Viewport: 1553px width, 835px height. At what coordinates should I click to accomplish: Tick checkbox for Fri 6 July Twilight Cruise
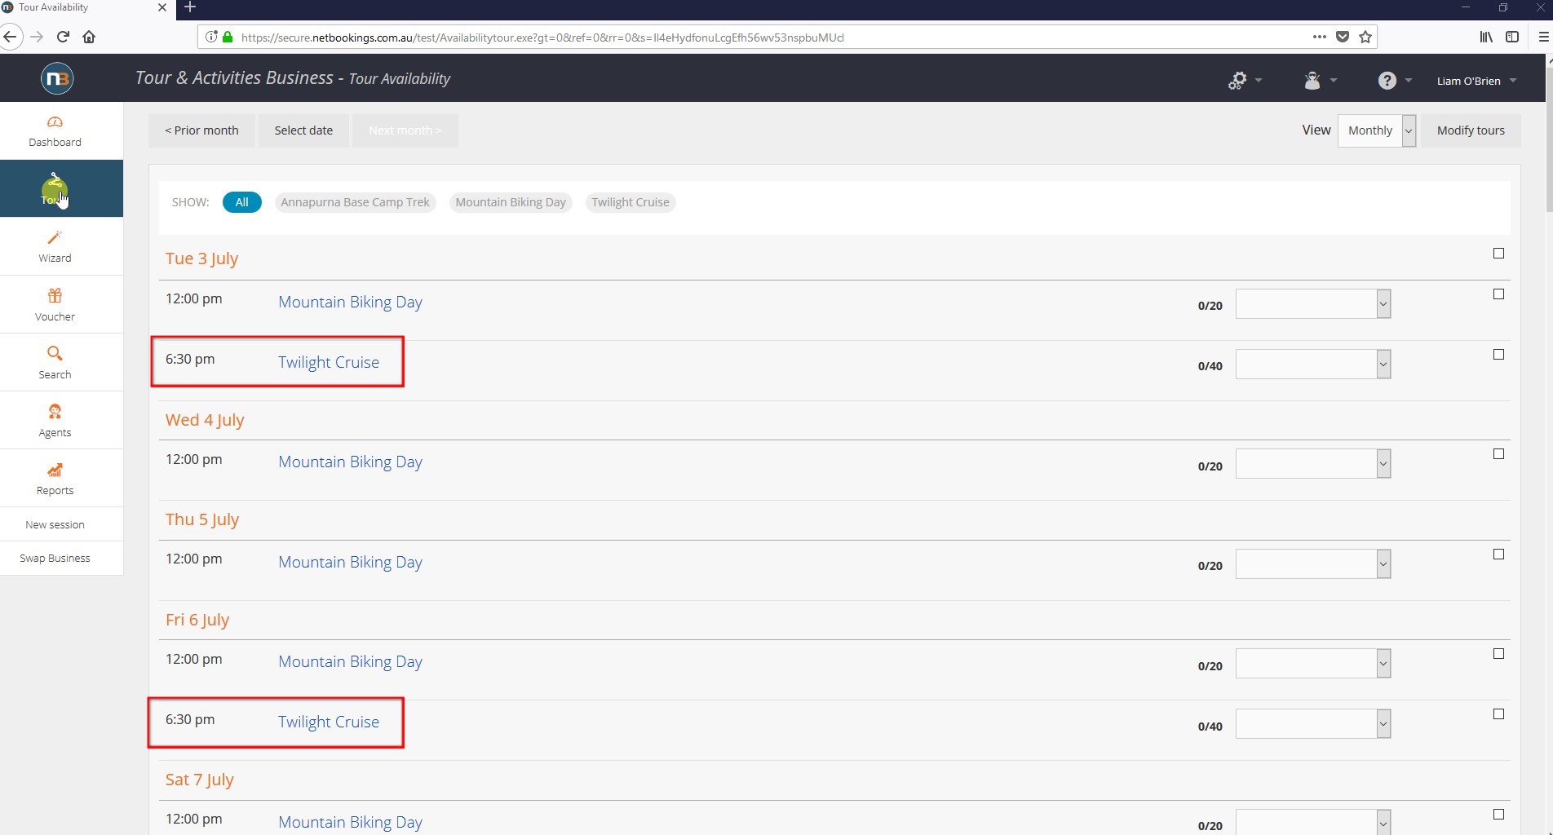tap(1498, 714)
